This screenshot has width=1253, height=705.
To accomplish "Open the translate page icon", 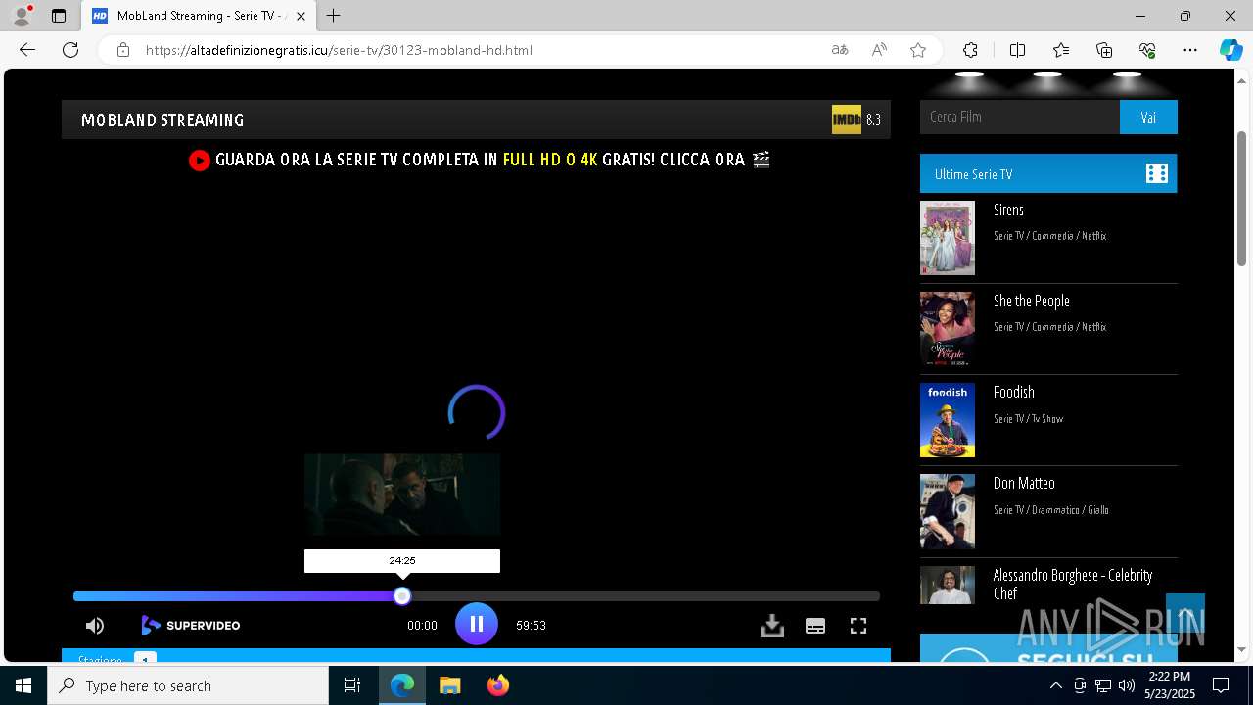I will point(840,50).
